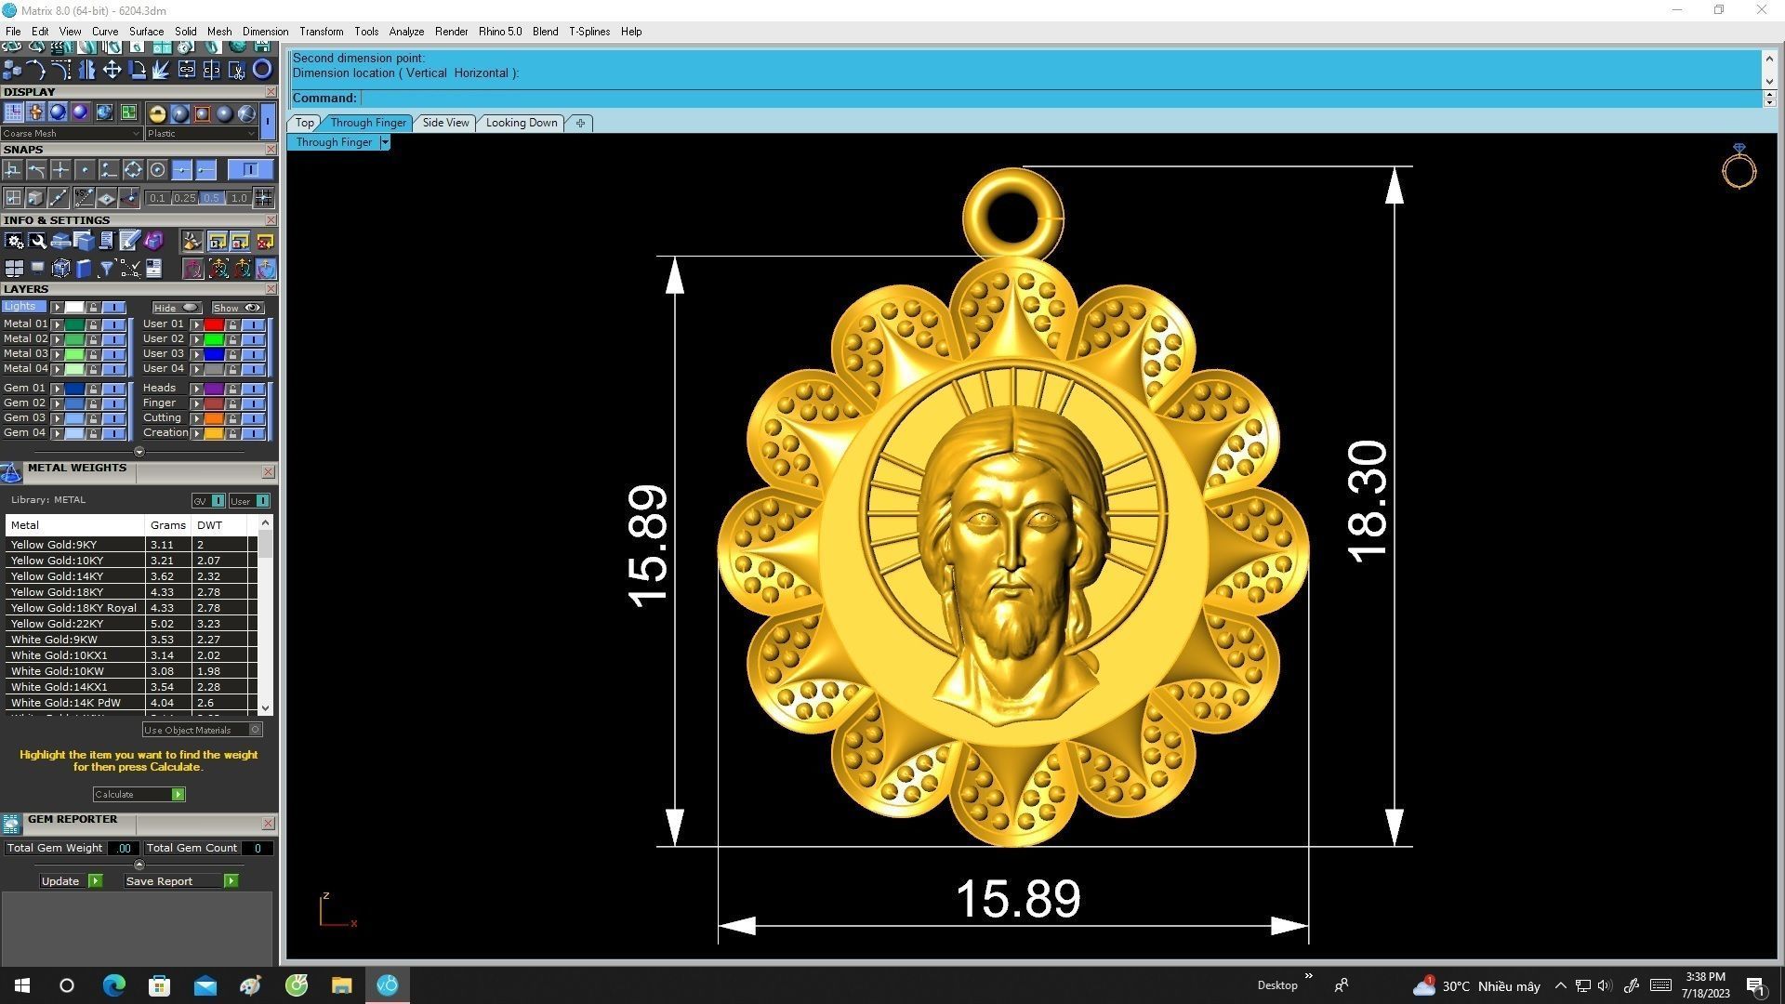Select the gold material sphere icon

(157, 113)
